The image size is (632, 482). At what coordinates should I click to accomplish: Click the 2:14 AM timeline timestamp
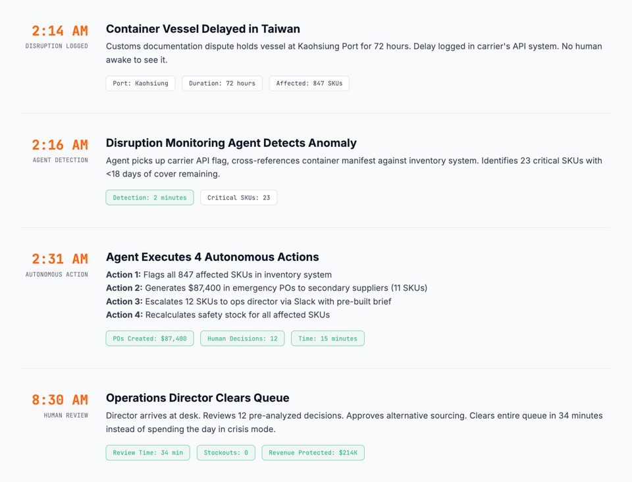pyautogui.click(x=60, y=31)
